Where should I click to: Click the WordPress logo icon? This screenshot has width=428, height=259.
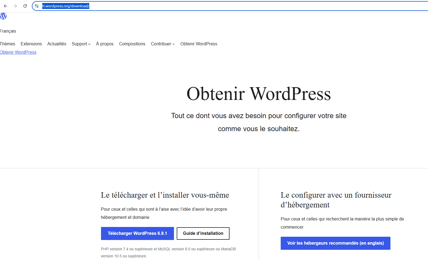[3, 16]
